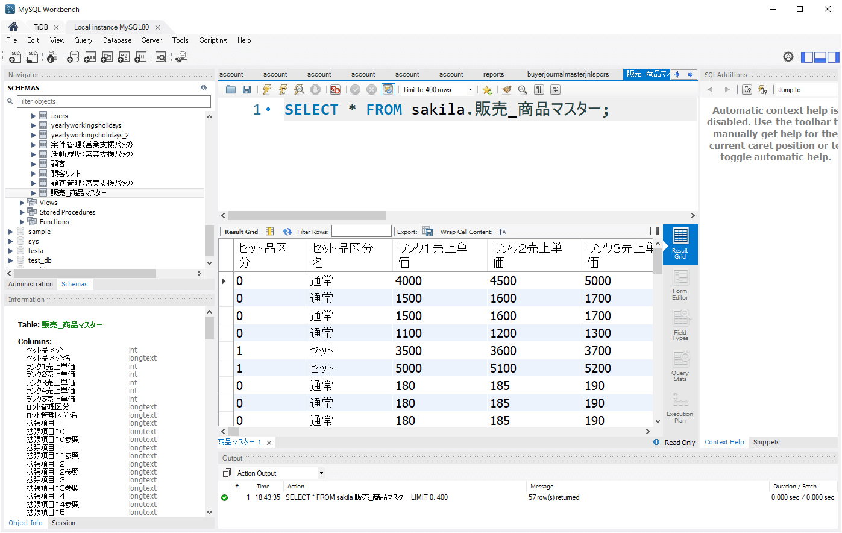The height and width of the screenshot is (533, 842).
Task: Open the Session tab
Action: pos(63,523)
